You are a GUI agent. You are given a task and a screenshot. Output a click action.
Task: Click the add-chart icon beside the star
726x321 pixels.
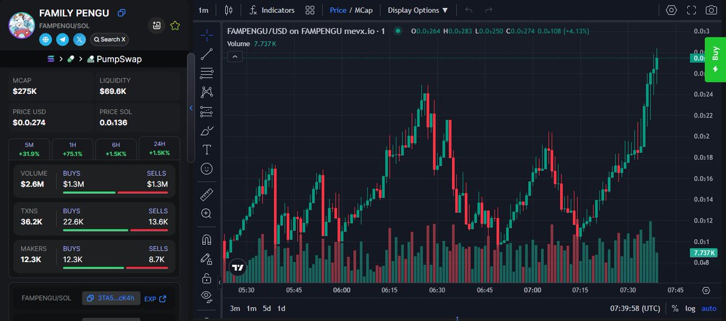coord(157,25)
